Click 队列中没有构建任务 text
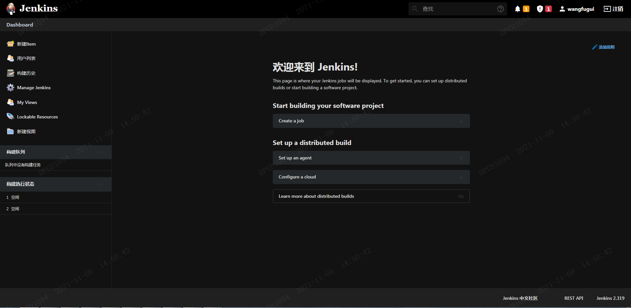 click(23, 165)
